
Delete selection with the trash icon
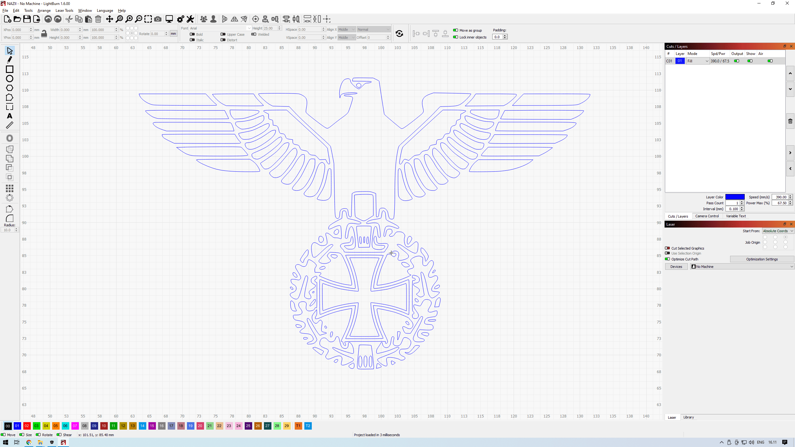[98, 19]
